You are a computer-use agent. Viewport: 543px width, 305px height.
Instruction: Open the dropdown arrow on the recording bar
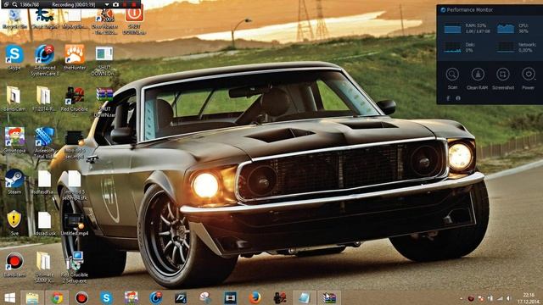coord(107,4)
